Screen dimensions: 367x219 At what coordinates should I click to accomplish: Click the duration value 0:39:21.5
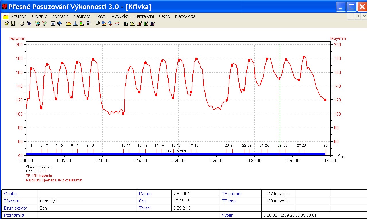182,208
